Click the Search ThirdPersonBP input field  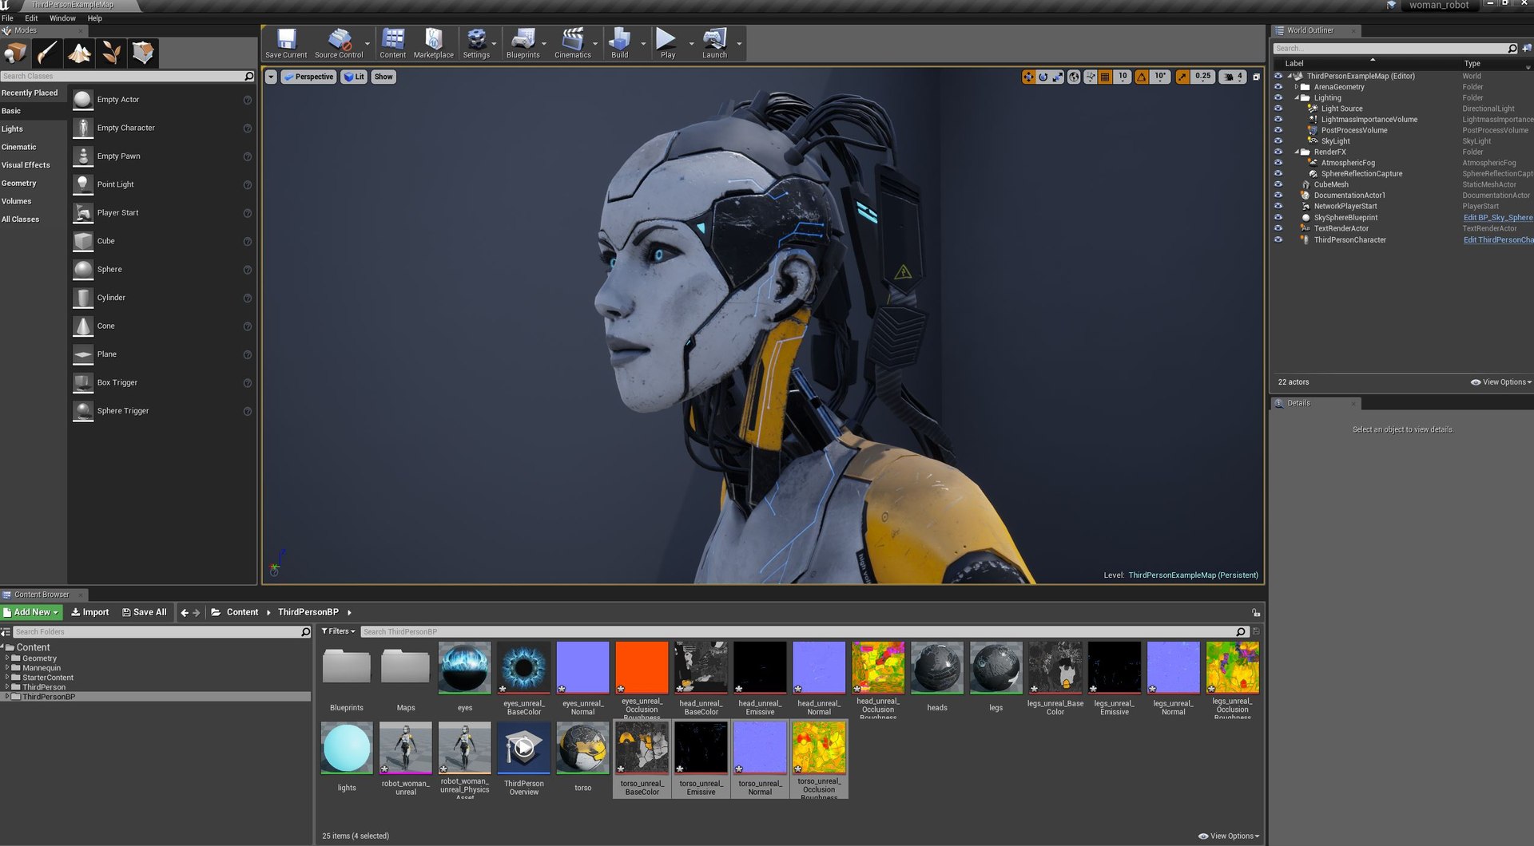click(803, 631)
